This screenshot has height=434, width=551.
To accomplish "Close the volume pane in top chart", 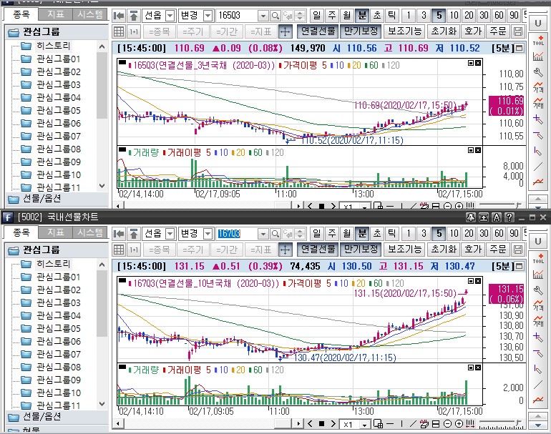I will (x=479, y=151).
